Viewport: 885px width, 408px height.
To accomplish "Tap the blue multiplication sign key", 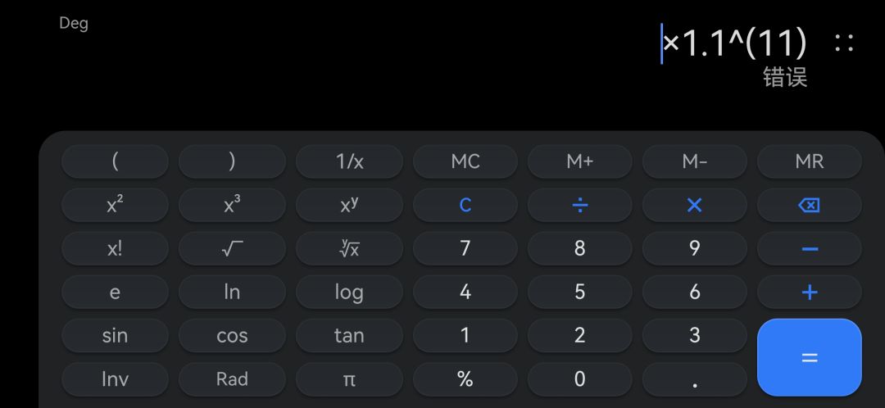I will [x=694, y=205].
